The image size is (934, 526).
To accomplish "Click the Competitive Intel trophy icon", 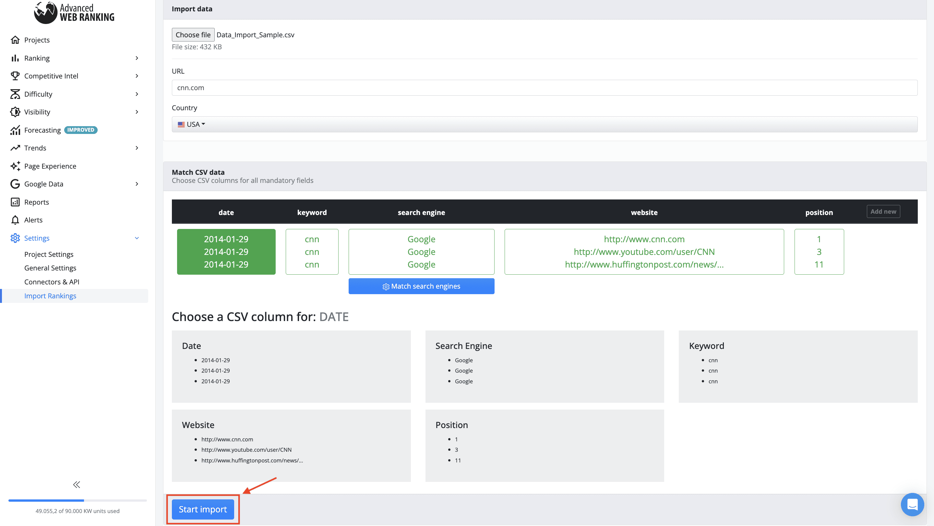I will (x=15, y=76).
